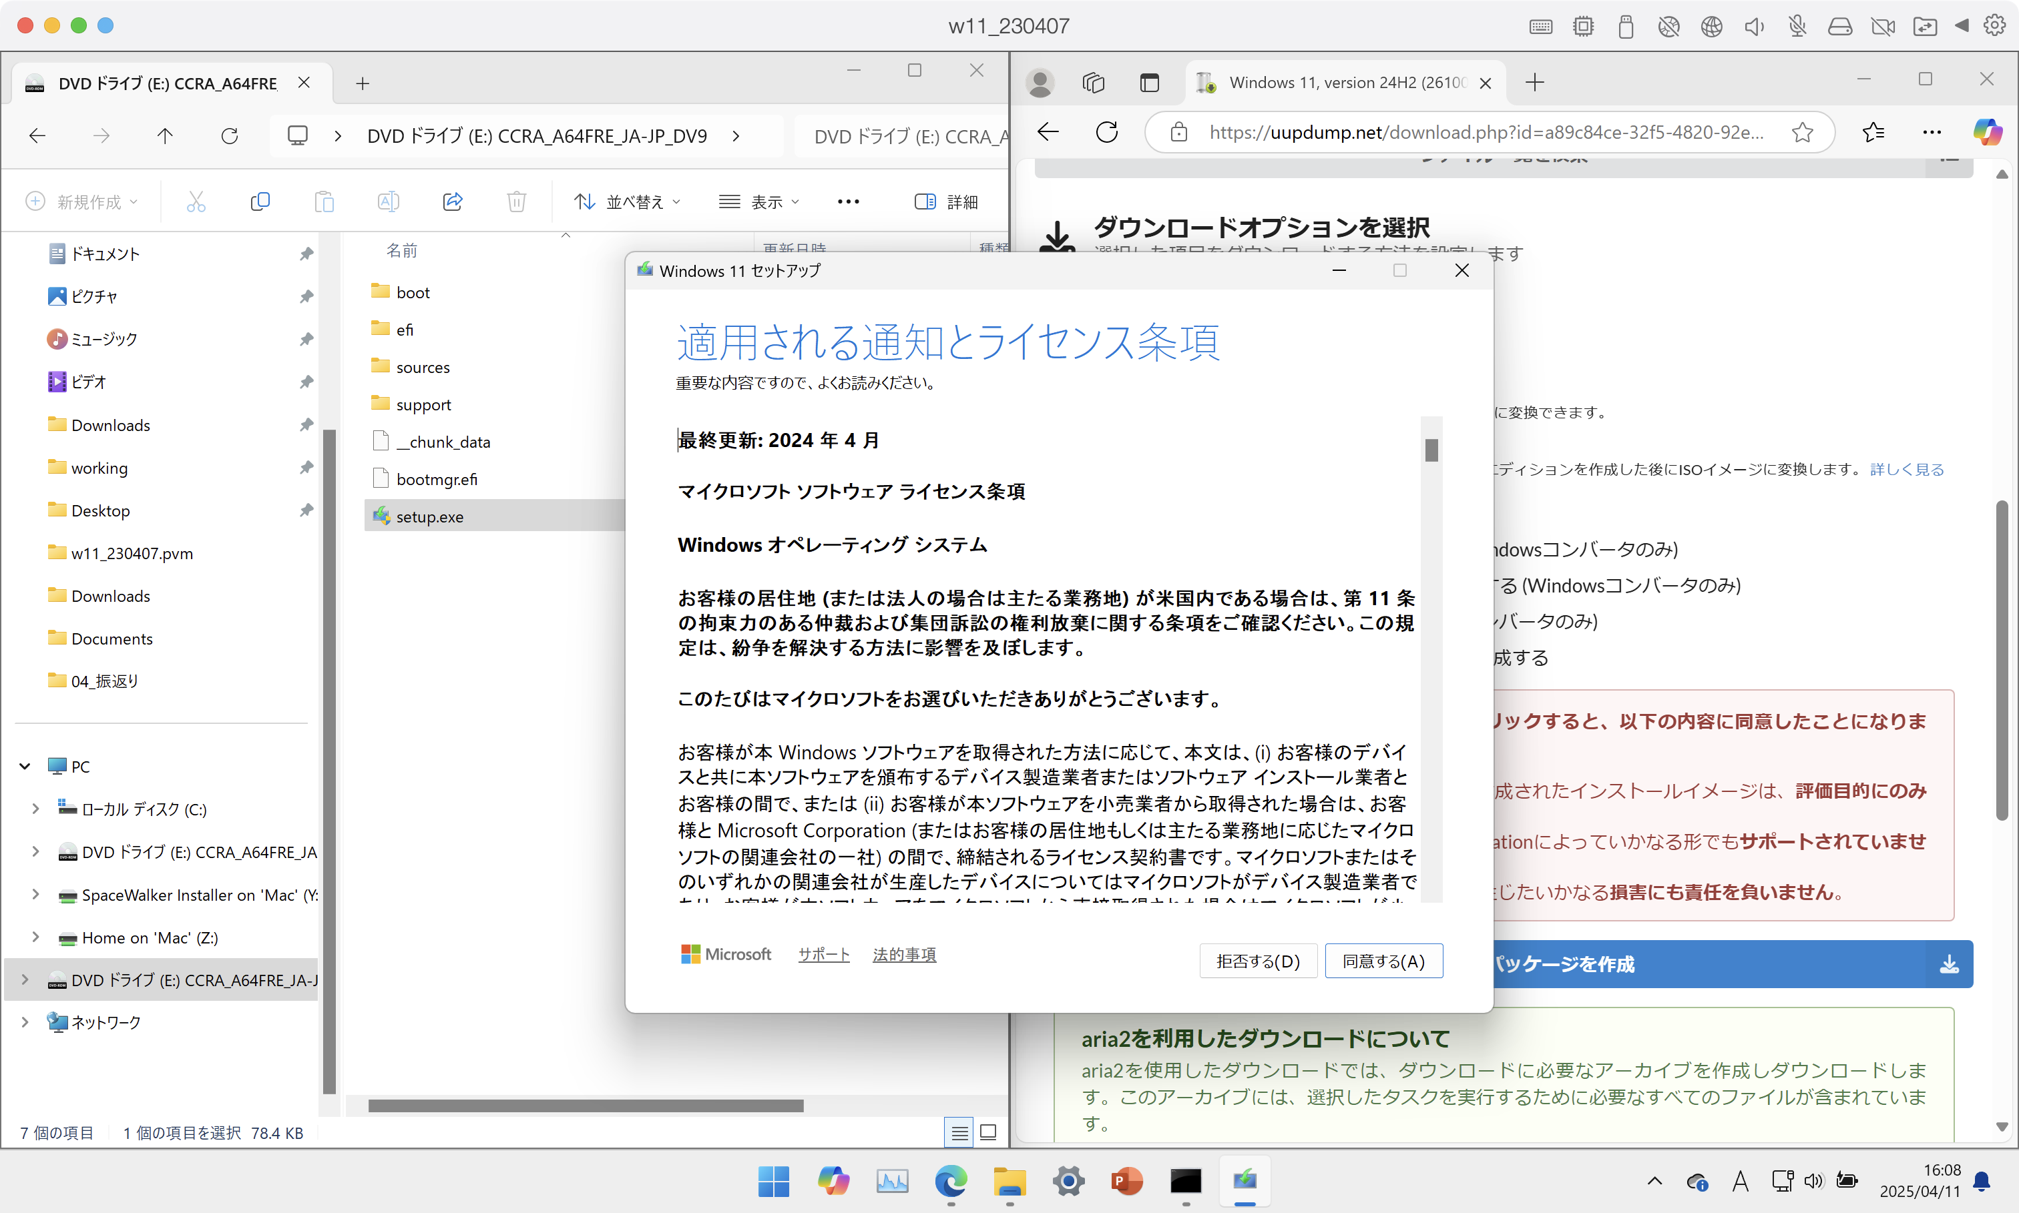
Task: Add new tab in Explorer
Action: 363,83
